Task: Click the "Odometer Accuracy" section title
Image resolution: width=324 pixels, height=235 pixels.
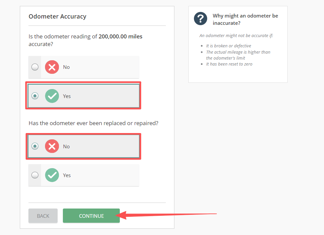Action: tap(58, 17)
